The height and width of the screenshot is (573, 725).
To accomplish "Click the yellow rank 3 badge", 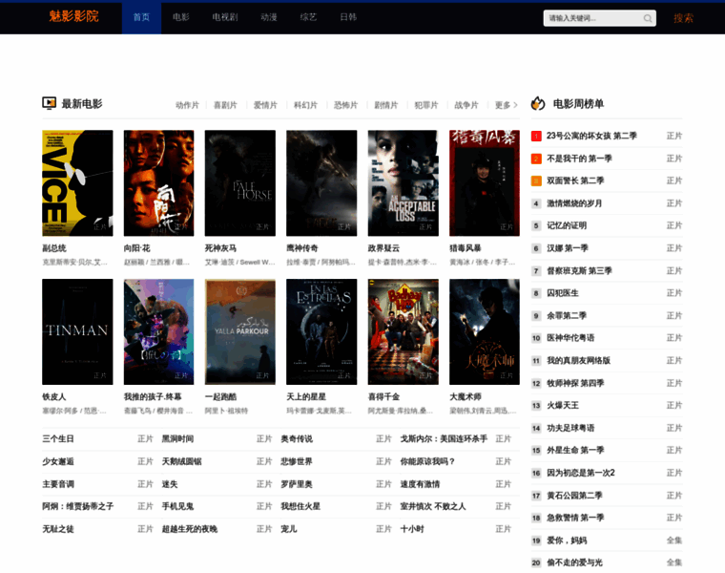I will [x=536, y=180].
